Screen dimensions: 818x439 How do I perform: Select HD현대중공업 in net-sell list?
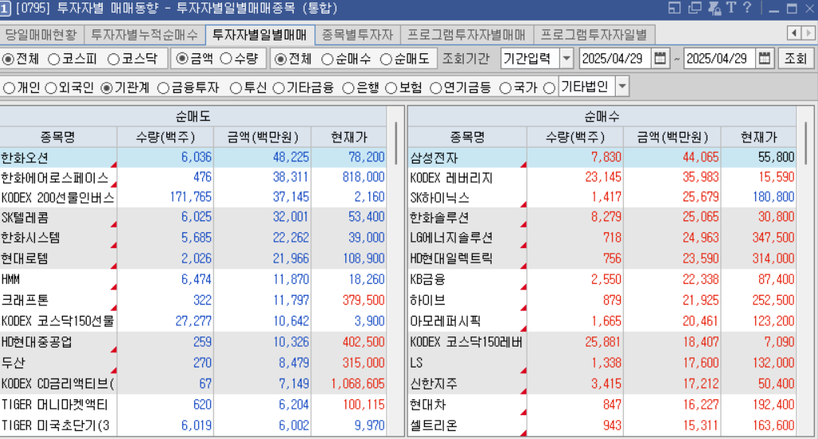pyautogui.click(x=193, y=342)
